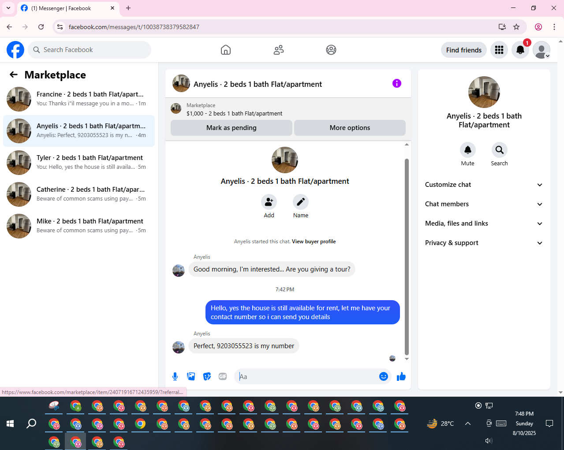Click the volume speaker tray icon
The height and width of the screenshot is (450, 564).
[x=489, y=441]
